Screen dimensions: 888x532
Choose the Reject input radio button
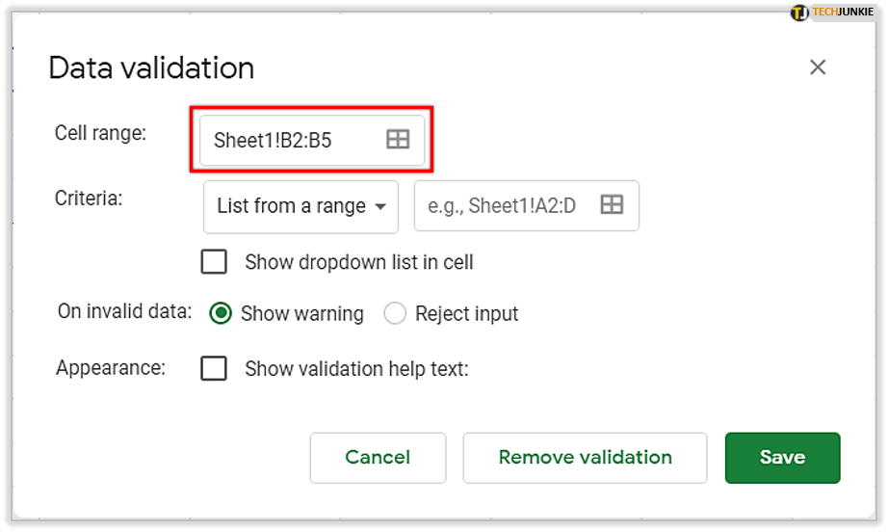point(395,314)
